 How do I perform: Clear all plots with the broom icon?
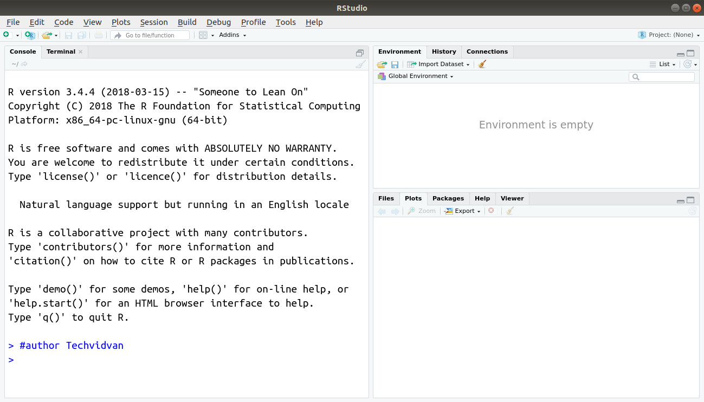pyautogui.click(x=509, y=211)
